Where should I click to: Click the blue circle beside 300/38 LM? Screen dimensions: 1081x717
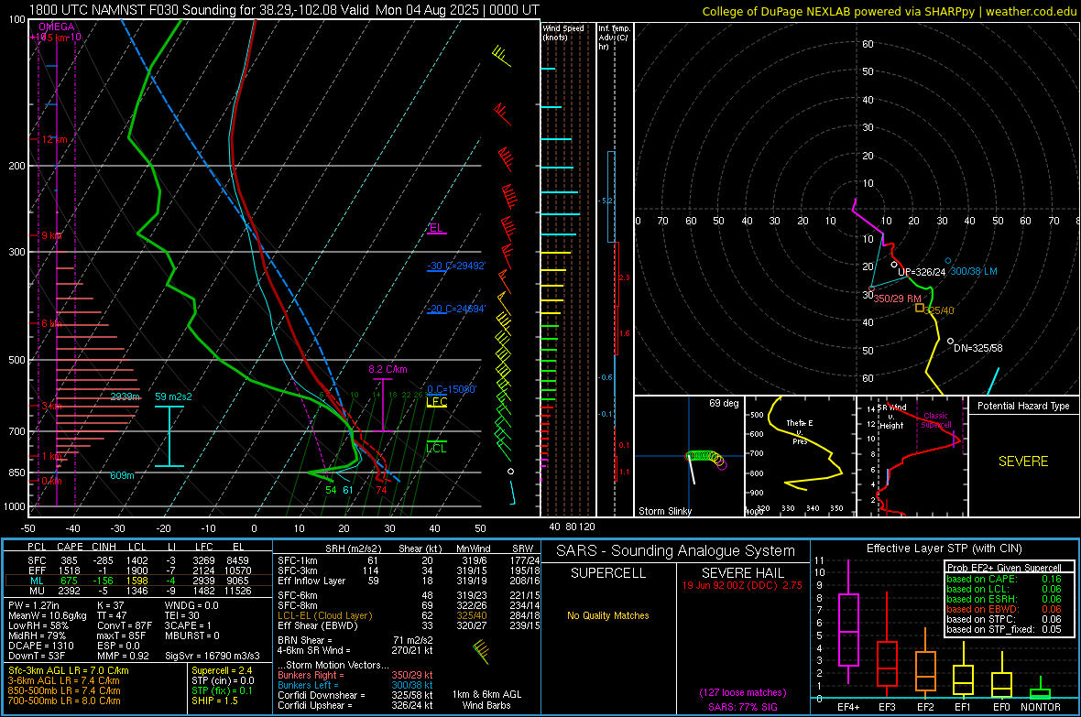point(948,261)
